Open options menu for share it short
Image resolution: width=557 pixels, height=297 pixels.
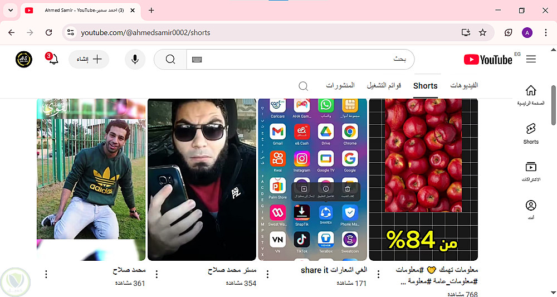point(268,274)
